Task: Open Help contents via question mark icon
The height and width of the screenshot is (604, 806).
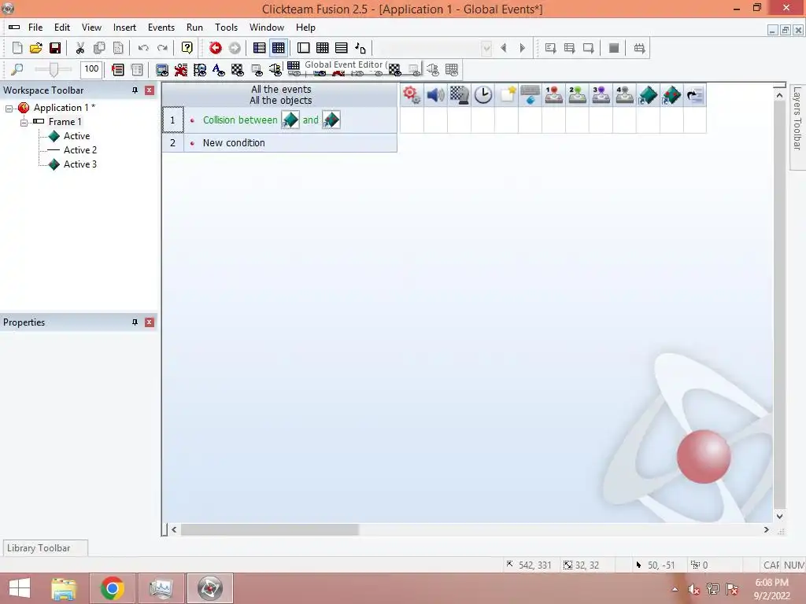Action: (187, 48)
